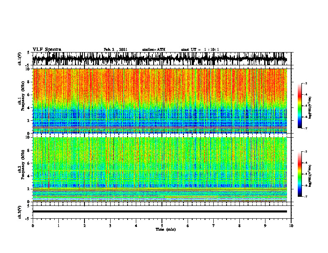
Task: Click the "5" tick on ch.1(V) axis
Action: pos(28,53)
